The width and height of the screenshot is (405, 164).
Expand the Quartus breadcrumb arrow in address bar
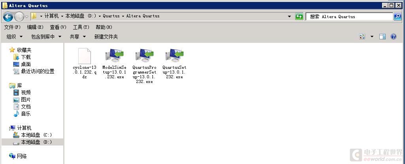coord(123,16)
